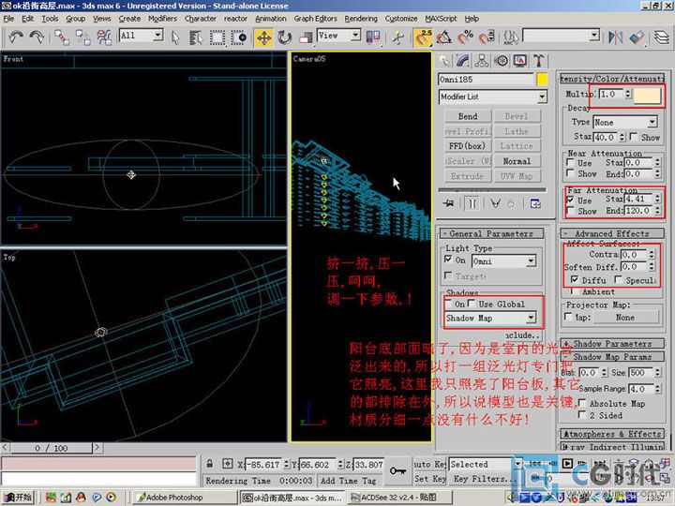The image size is (675, 506).
Task: Toggle the light On checkbox in General Parameters
Action: (x=448, y=259)
